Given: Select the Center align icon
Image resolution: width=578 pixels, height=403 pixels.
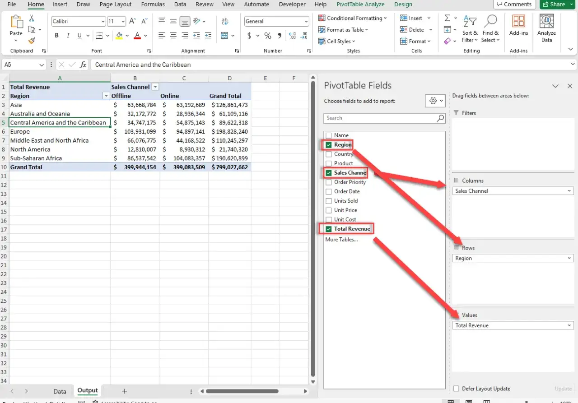Looking at the screenshot, I should click(173, 36).
